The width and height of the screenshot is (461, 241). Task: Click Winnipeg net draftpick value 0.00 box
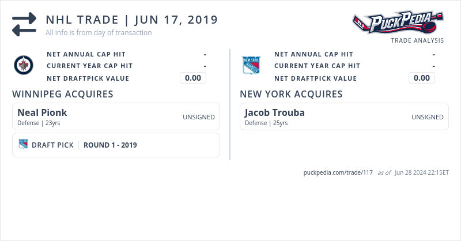193,78
